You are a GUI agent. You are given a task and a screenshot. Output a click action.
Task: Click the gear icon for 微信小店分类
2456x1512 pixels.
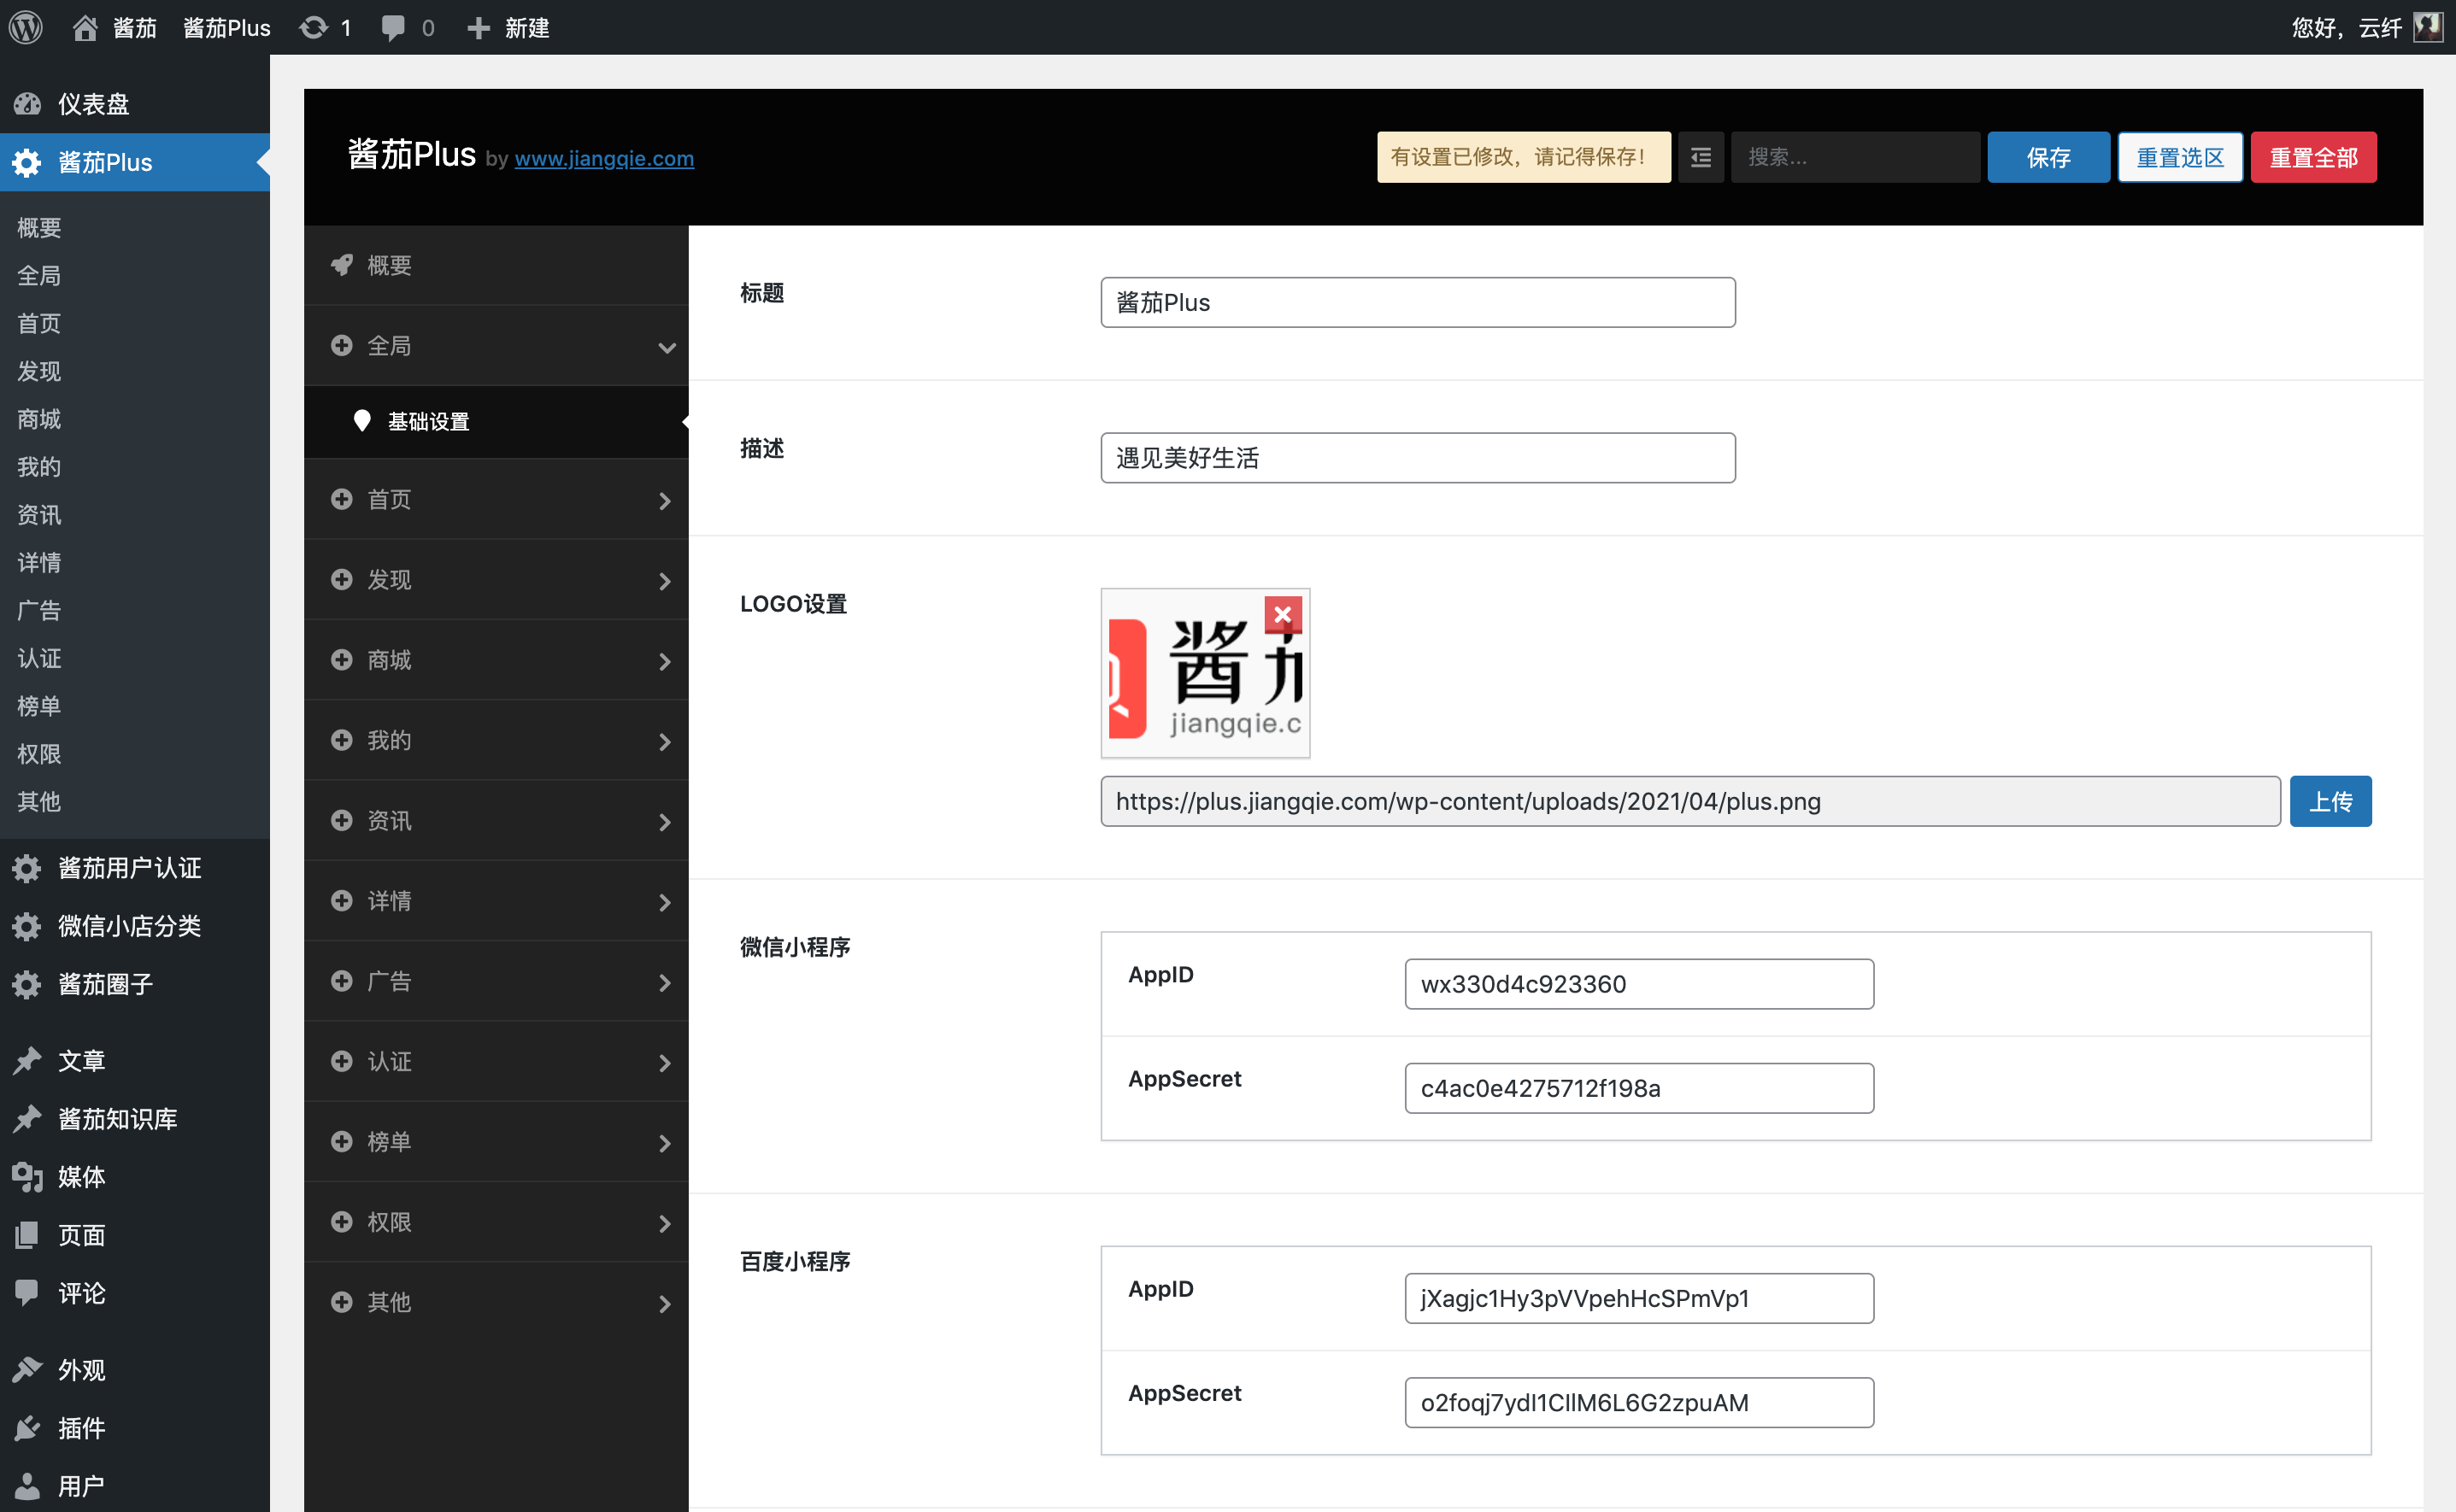(27, 926)
